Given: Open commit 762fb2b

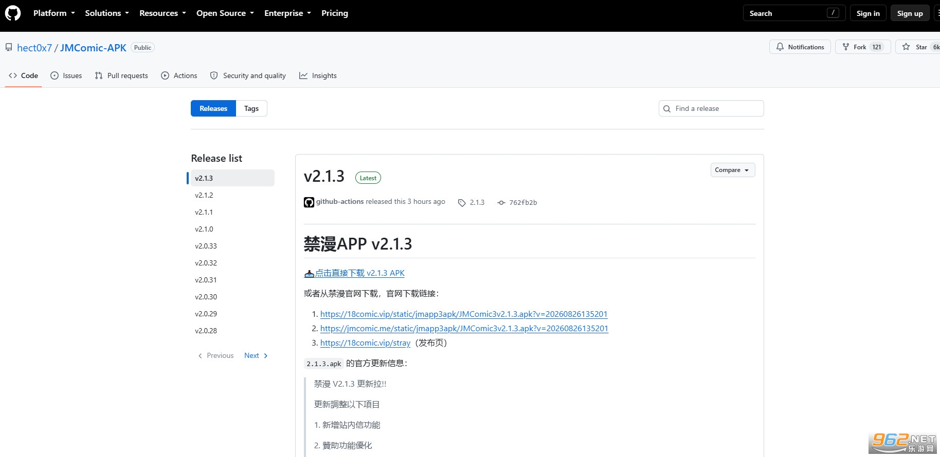Looking at the screenshot, I should pos(523,203).
